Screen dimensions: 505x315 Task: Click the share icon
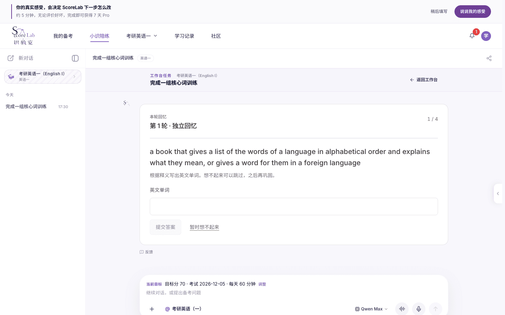489,58
